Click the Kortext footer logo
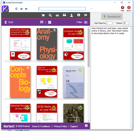 tap(9, 126)
